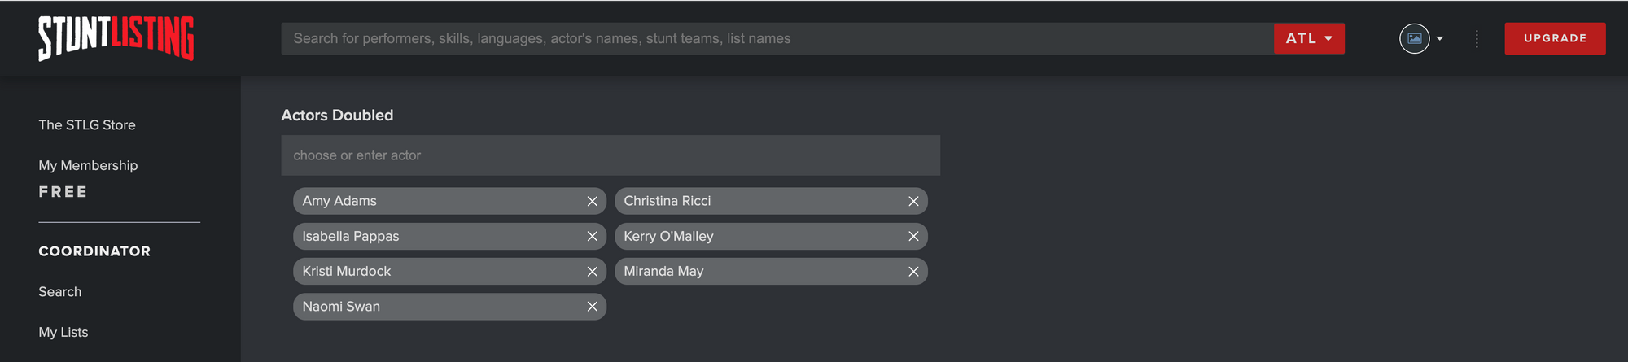The height and width of the screenshot is (362, 1628).
Task: Remove Amy Adams from actors doubled
Action: click(x=592, y=201)
